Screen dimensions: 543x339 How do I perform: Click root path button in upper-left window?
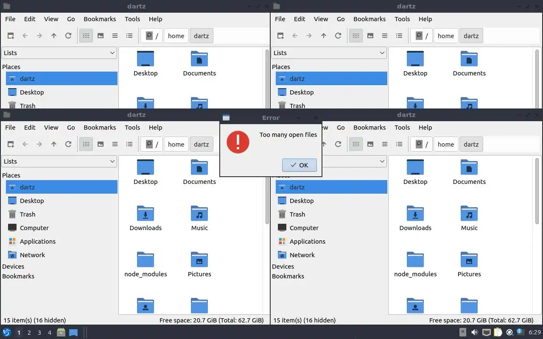[x=152, y=36]
